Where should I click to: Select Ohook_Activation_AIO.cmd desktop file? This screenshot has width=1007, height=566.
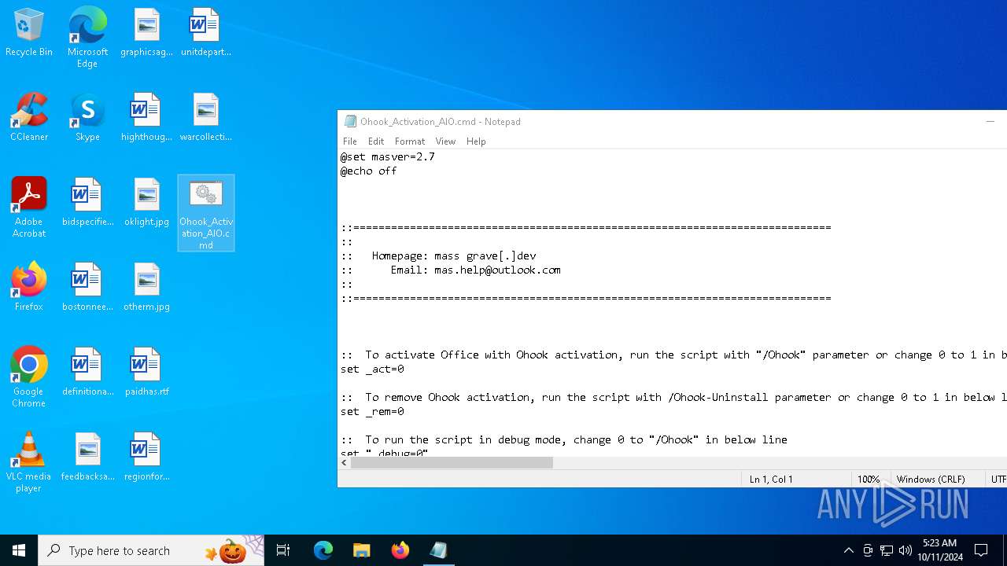(206, 213)
